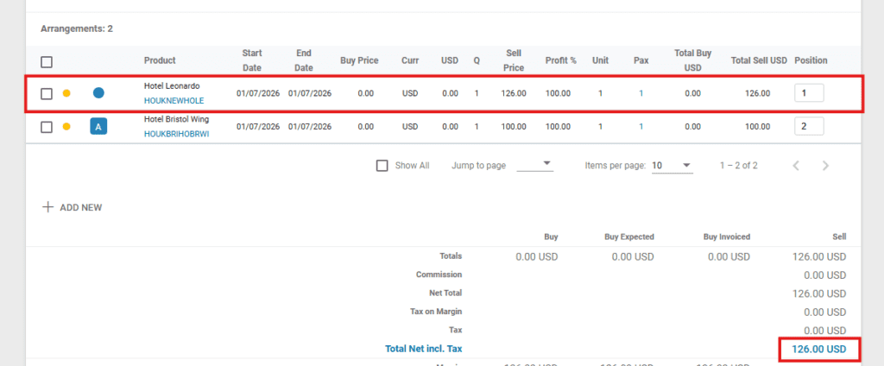Open the HOUKBRIHOBRWI product code link

click(x=176, y=134)
